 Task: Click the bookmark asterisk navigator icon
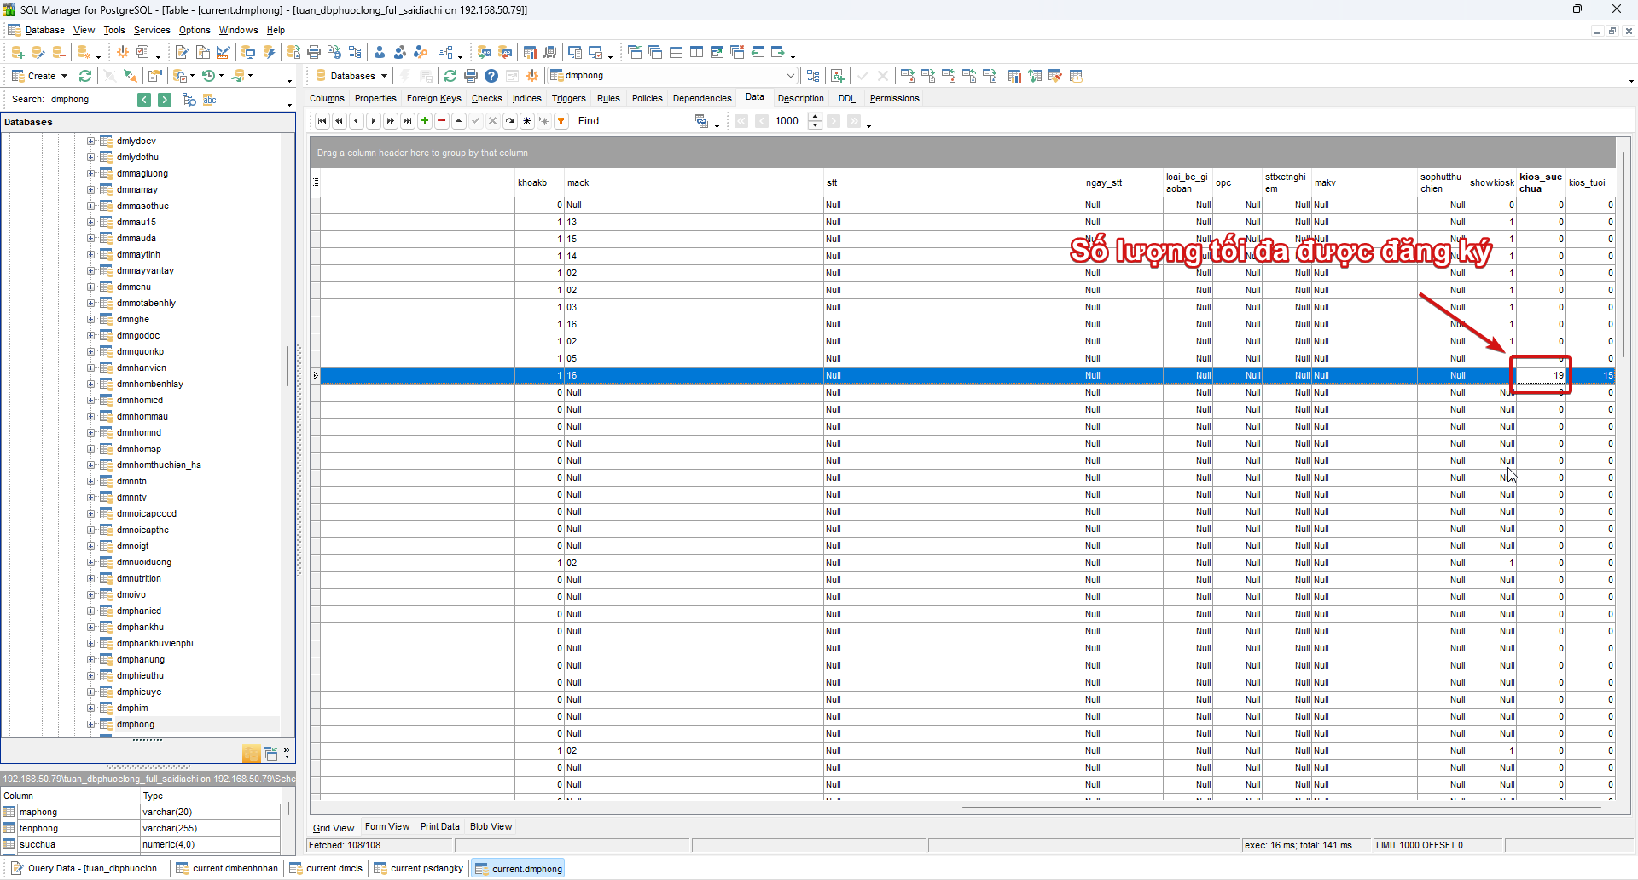pos(527,121)
